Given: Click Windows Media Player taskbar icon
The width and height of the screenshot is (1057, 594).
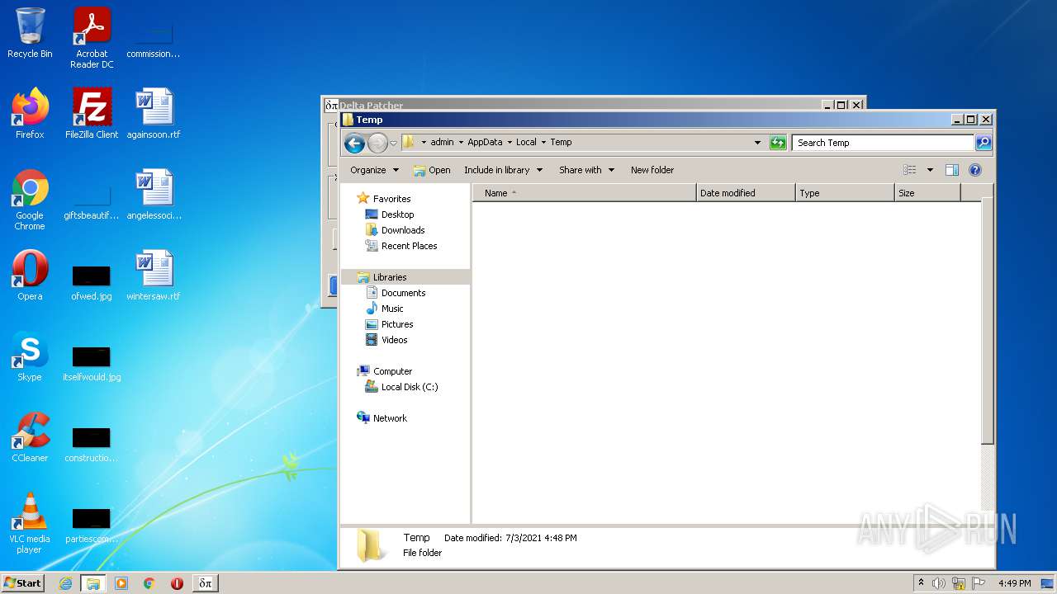Looking at the screenshot, I should pyautogui.click(x=121, y=583).
